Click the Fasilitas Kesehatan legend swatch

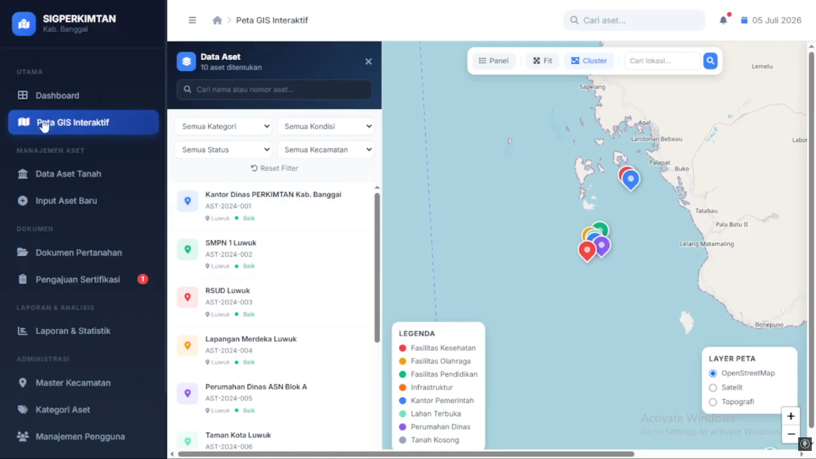click(402, 348)
